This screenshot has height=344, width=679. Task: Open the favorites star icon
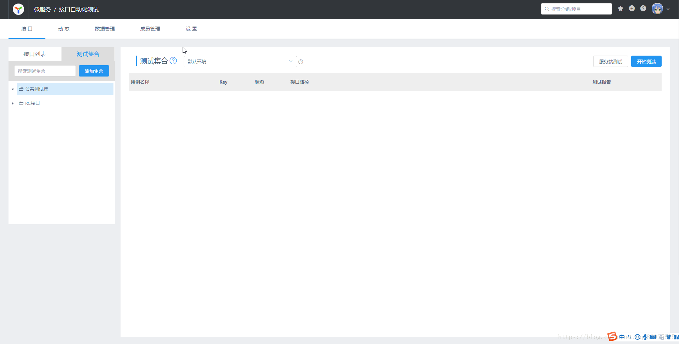[620, 9]
